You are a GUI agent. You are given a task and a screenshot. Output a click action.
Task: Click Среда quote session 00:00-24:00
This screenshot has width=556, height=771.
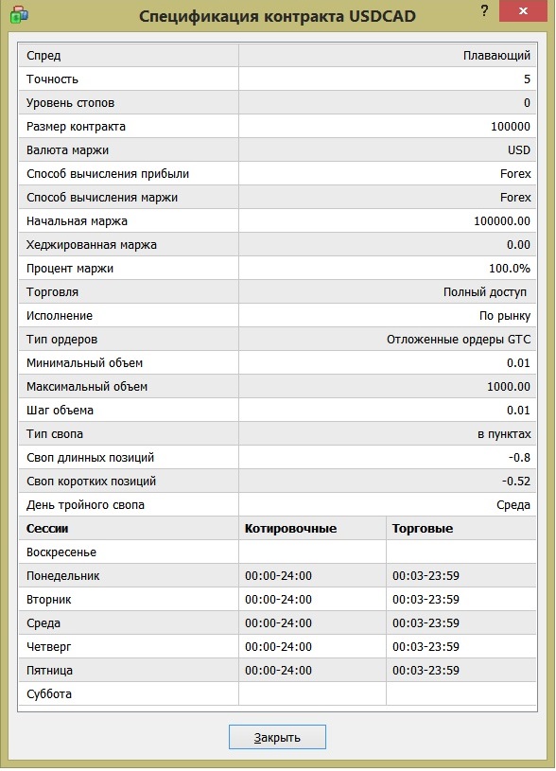tap(278, 623)
